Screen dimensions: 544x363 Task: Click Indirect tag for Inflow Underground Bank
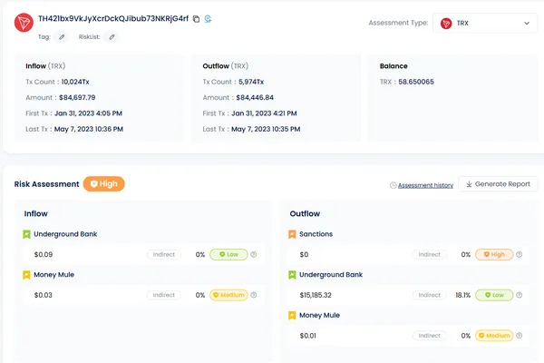164,255
